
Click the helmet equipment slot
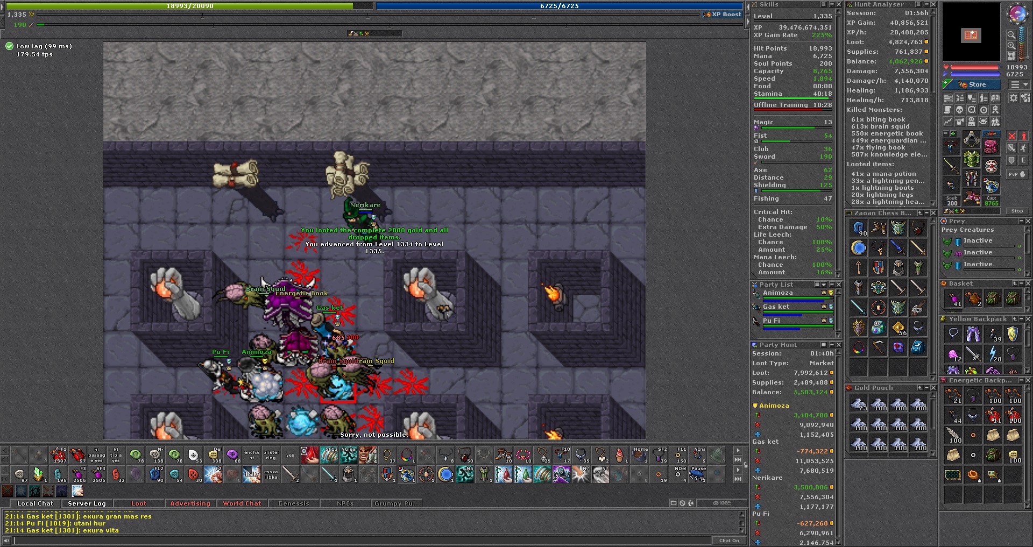click(x=972, y=139)
